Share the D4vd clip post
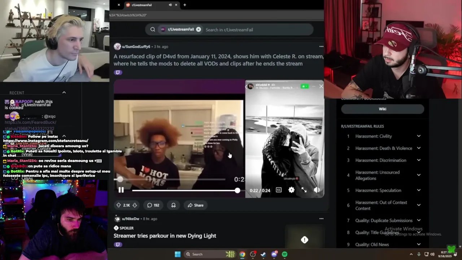The width and height of the screenshot is (462, 260). [x=196, y=205]
